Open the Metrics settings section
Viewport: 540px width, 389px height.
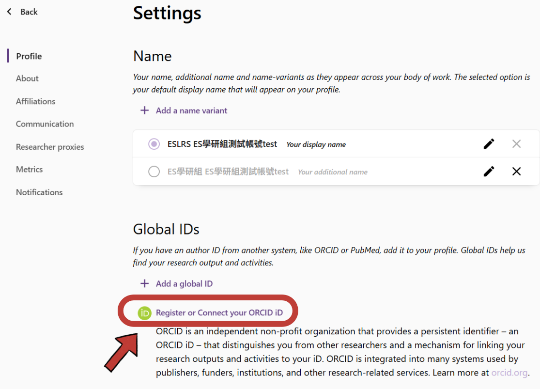pos(29,170)
